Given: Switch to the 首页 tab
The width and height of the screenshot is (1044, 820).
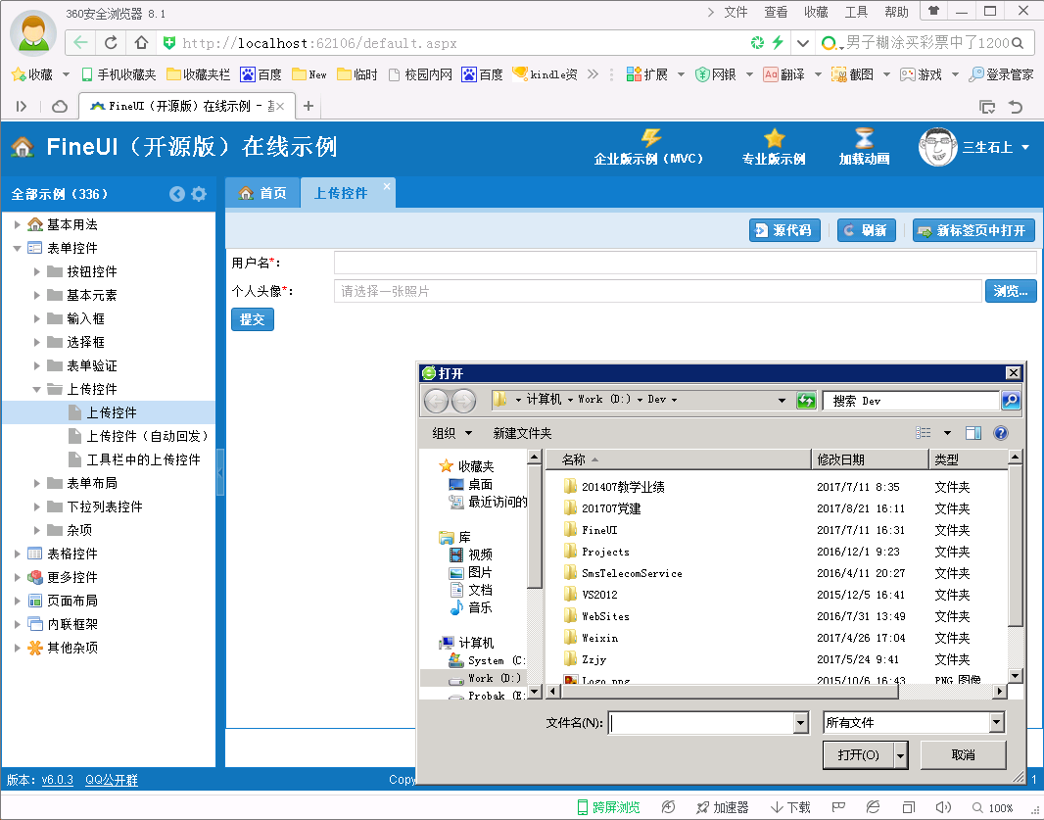Looking at the screenshot, I should coord(262,193).
